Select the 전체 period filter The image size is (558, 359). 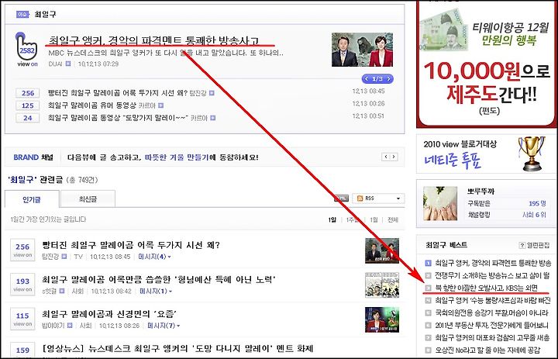click(x=392, y=219)
